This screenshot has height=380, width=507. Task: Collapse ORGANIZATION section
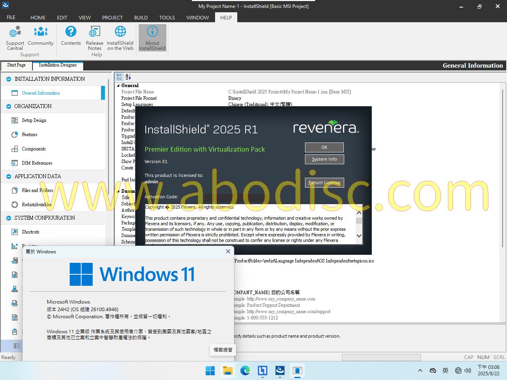[9, 106]
